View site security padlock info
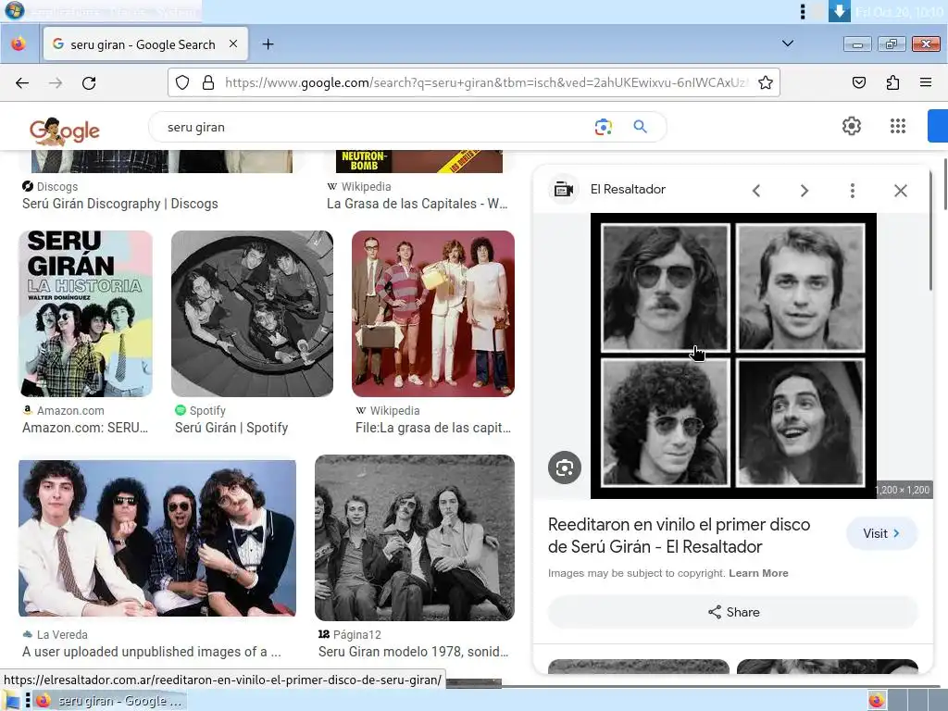 208,82
